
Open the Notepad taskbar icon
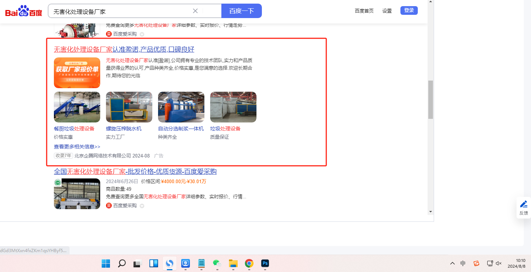click(201, 264)
